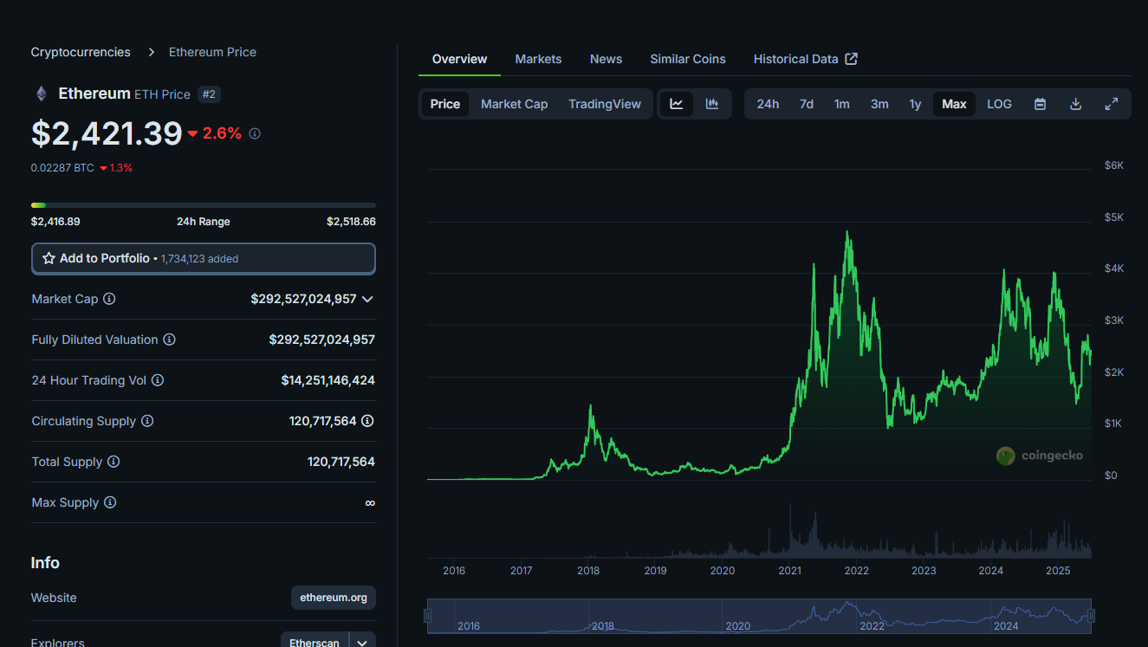Click the external link icon by Historical Data

[x=852, y=59]
